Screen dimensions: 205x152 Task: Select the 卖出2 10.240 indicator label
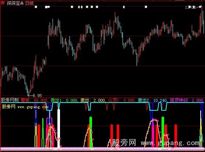(152, 100)
